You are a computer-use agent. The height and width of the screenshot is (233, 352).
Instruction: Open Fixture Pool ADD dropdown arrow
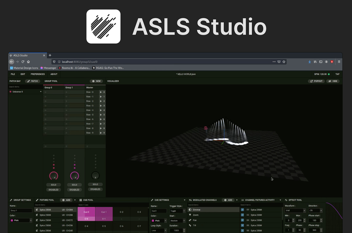(75, 200)
